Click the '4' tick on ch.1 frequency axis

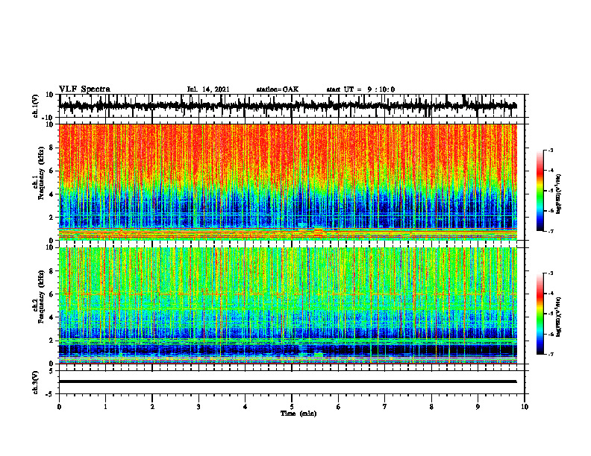click(x=51, y=194)
